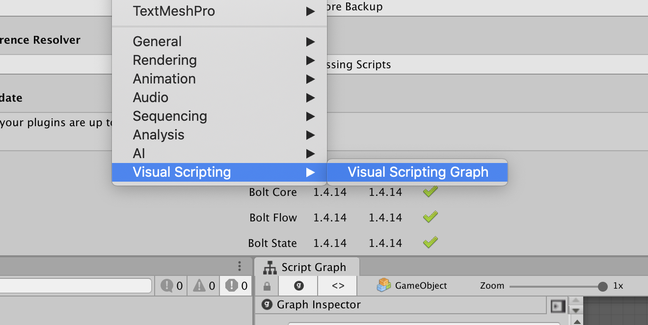Adjust the Zoom slider handle

tap(603, 286)
